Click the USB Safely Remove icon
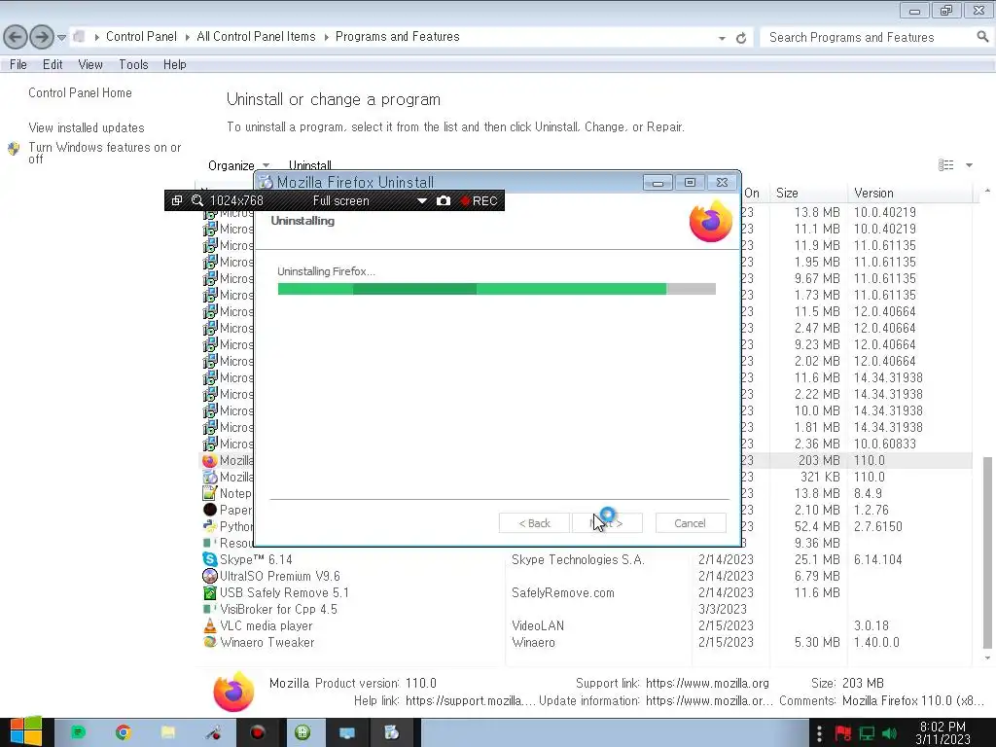Image resolution: width=996 pixels, height=747 pixels. point(210,592)
